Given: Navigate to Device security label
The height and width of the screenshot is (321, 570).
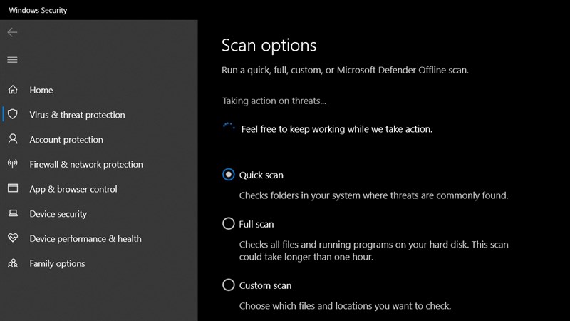Looking at the screenshot, I should point(58,214).
